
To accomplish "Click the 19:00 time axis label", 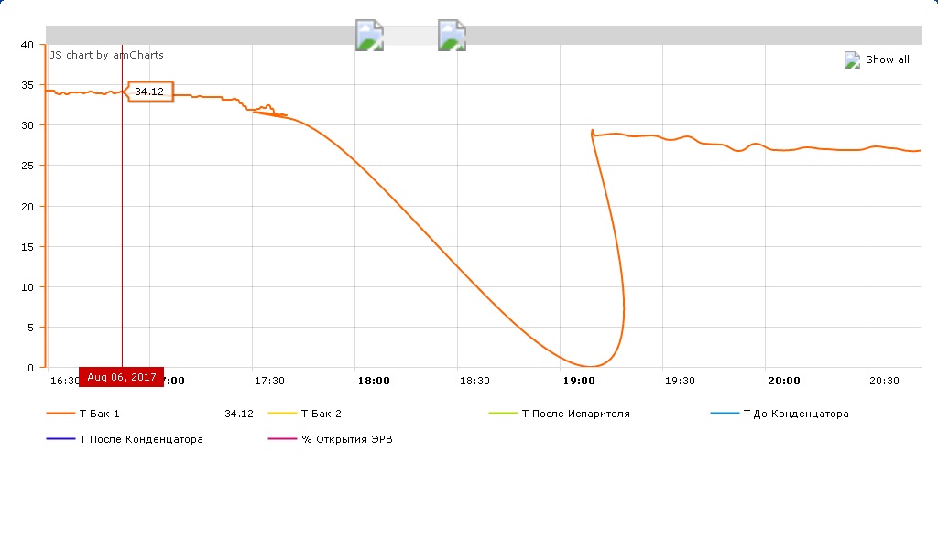I will pyautogui.click(x=579, y=381).
